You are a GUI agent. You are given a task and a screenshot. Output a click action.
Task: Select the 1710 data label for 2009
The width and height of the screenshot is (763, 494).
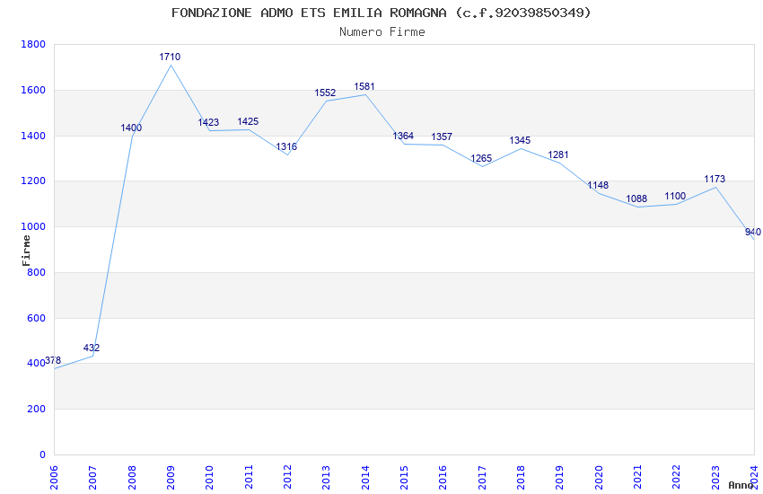(x=170, y=57)
